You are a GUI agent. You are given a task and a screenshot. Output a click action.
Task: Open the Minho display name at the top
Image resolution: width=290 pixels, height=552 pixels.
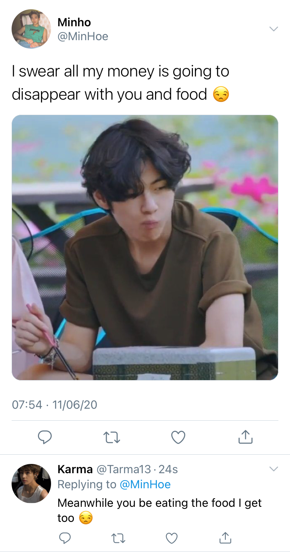(x=74, y=22)
